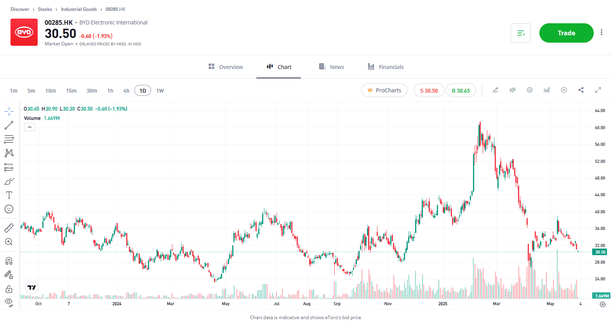
Task: Select the Text annotation tool
Action: click(x=9, y=195)
